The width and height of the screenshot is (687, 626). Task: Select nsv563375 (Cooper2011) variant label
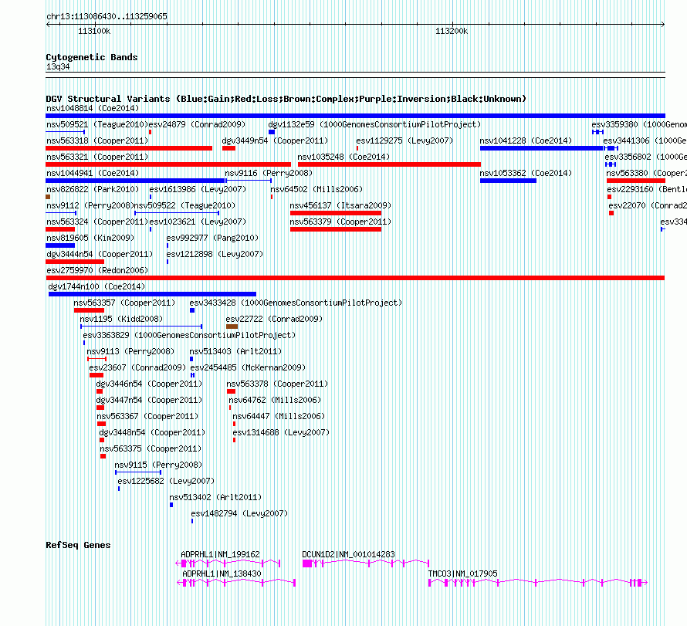(151, 448)
